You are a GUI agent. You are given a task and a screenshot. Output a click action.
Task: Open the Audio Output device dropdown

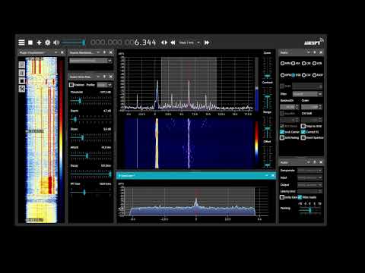pos(309,184)
